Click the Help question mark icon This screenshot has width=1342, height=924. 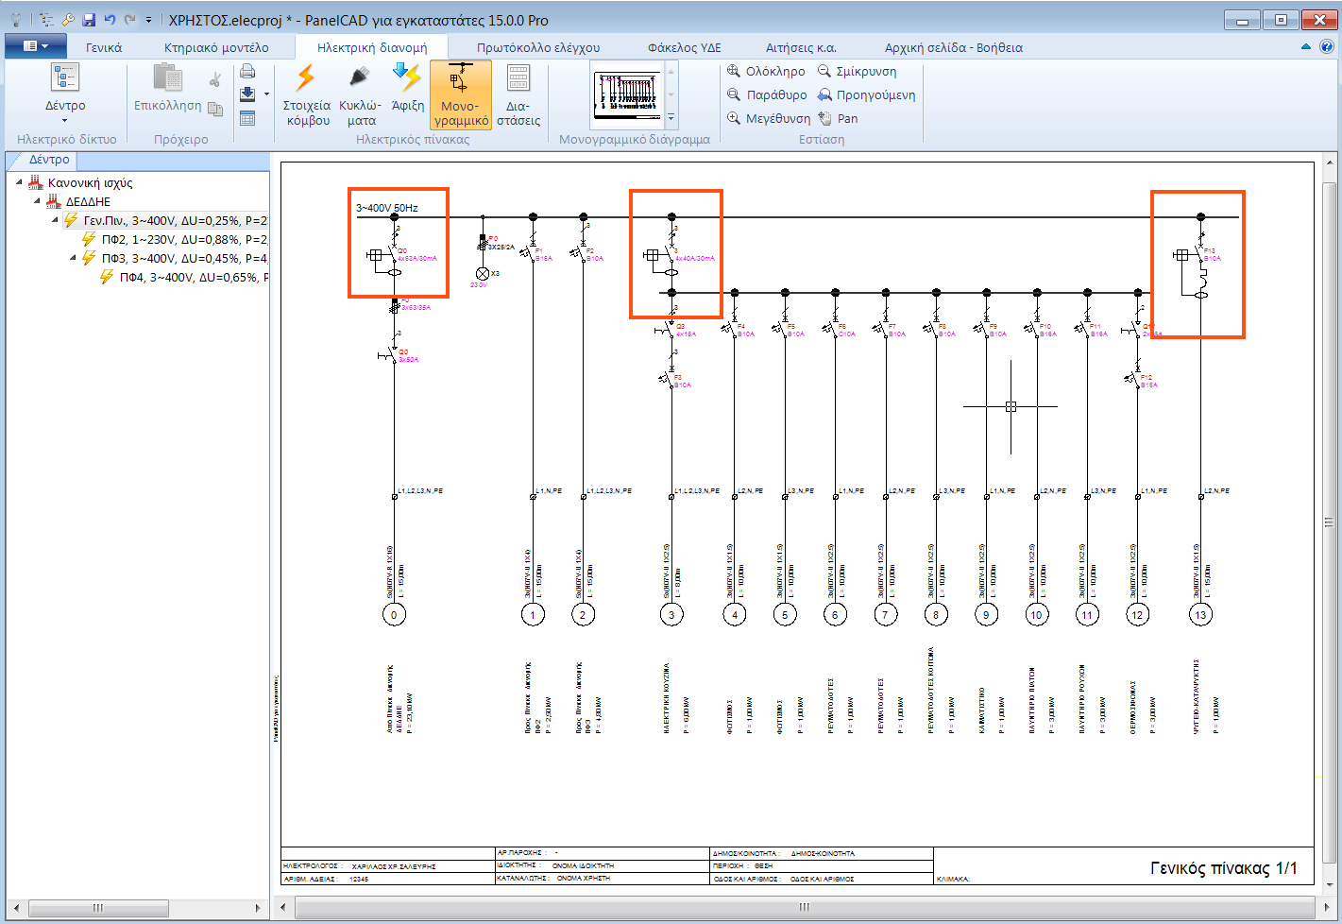[x=1326, y=46]
